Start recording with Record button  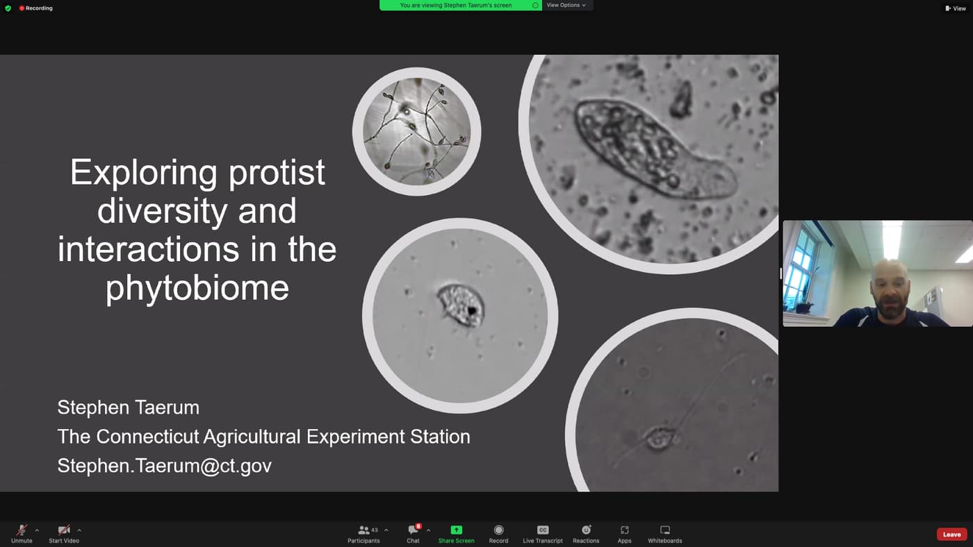point(498,534)
